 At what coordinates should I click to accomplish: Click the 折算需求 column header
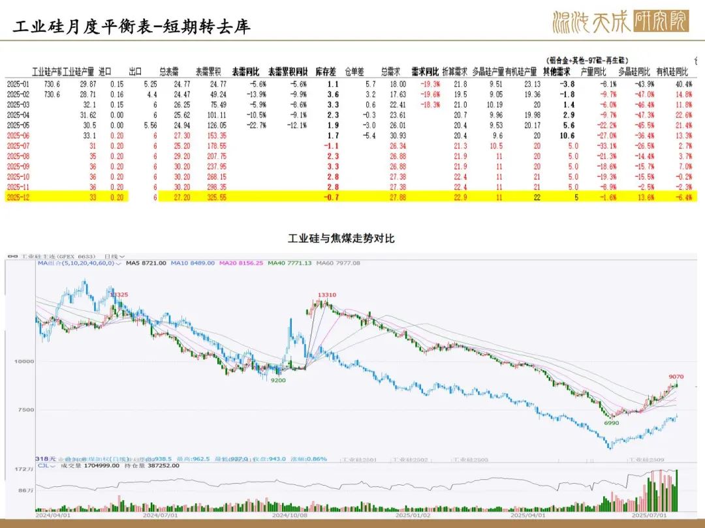click(x=454, y=72)
